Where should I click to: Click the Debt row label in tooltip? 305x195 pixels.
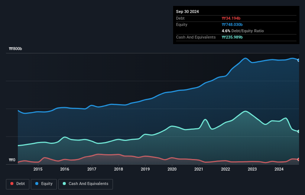click(x=180, y=18)
